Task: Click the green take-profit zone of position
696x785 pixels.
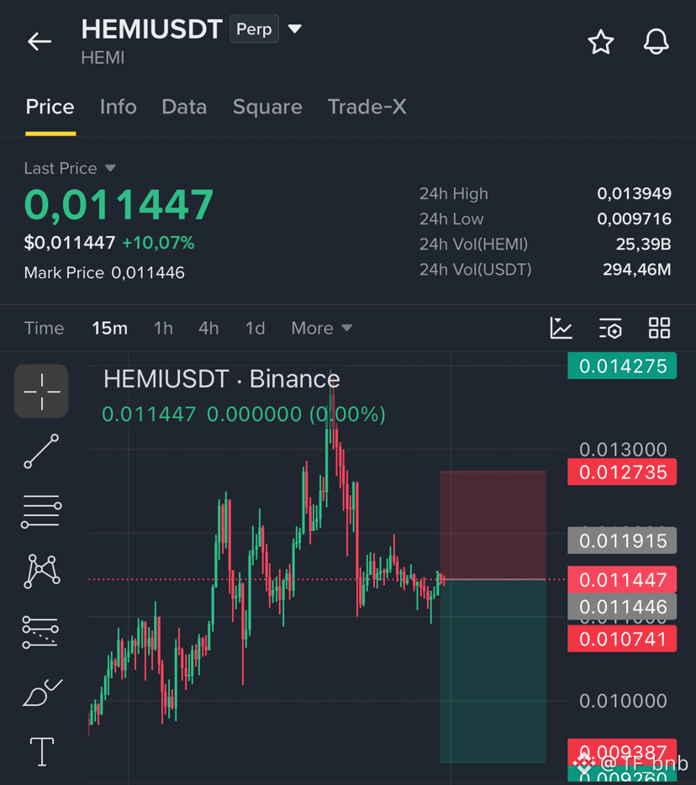Action: [x=493, y=671]
